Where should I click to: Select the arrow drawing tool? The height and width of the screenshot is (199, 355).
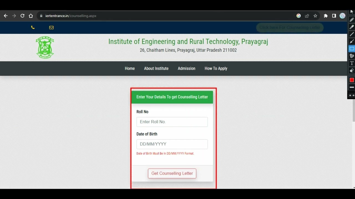coord(352,41)
